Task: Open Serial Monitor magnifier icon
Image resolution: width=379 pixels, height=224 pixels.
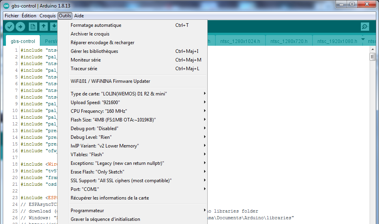Action: click(365, 26)
